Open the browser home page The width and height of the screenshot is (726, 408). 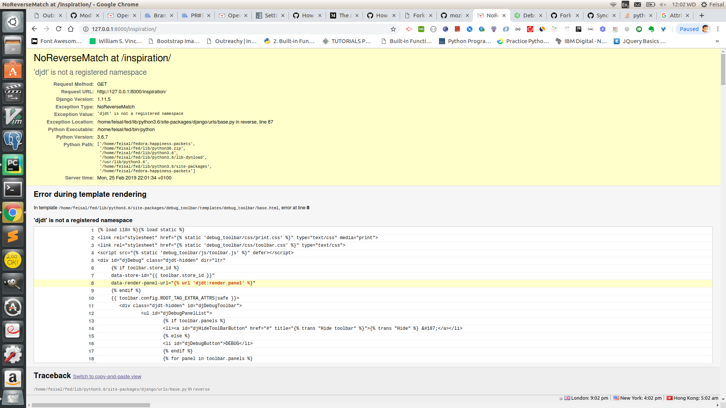[x=71, y=29]
